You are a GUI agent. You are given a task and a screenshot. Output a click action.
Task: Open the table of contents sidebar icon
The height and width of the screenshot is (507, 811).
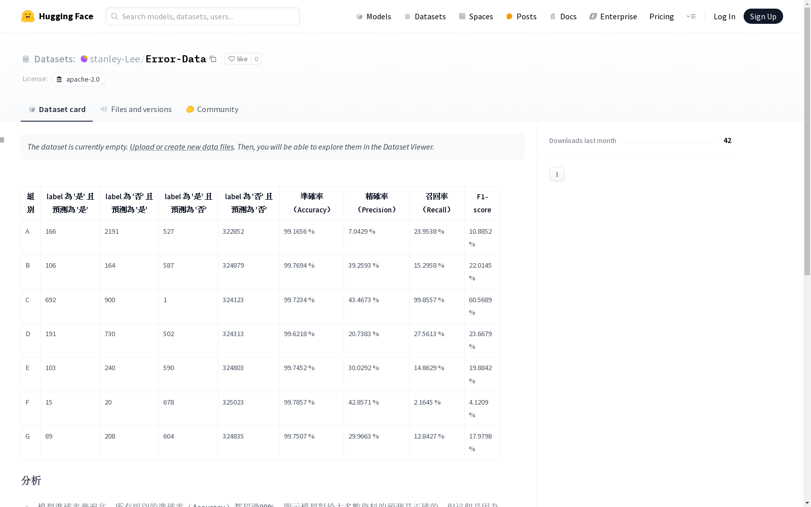pyautogui.click(x=3, y=140)
